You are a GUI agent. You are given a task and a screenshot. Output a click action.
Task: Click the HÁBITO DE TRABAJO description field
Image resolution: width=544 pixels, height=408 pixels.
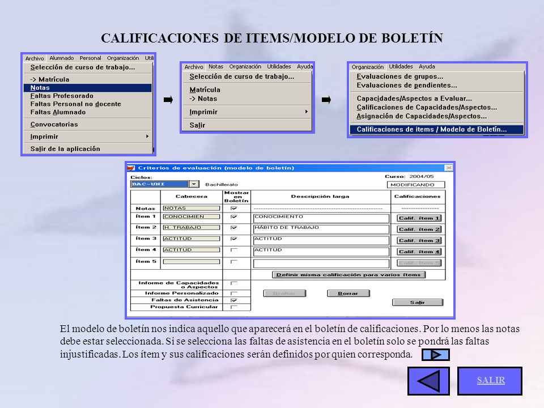point(321,229)
